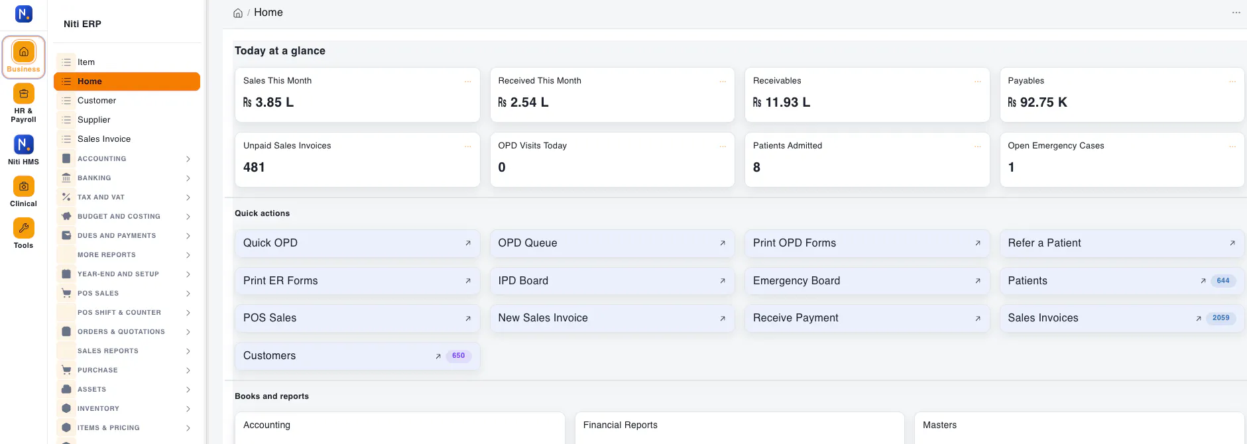Click the Budget and Costing piggy icon
The height and width of the screenshot is (444, 1247).
click(x=66, y=216)
